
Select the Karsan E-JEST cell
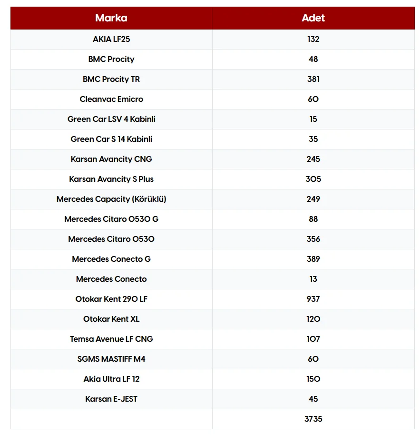(x=111, y=399)
